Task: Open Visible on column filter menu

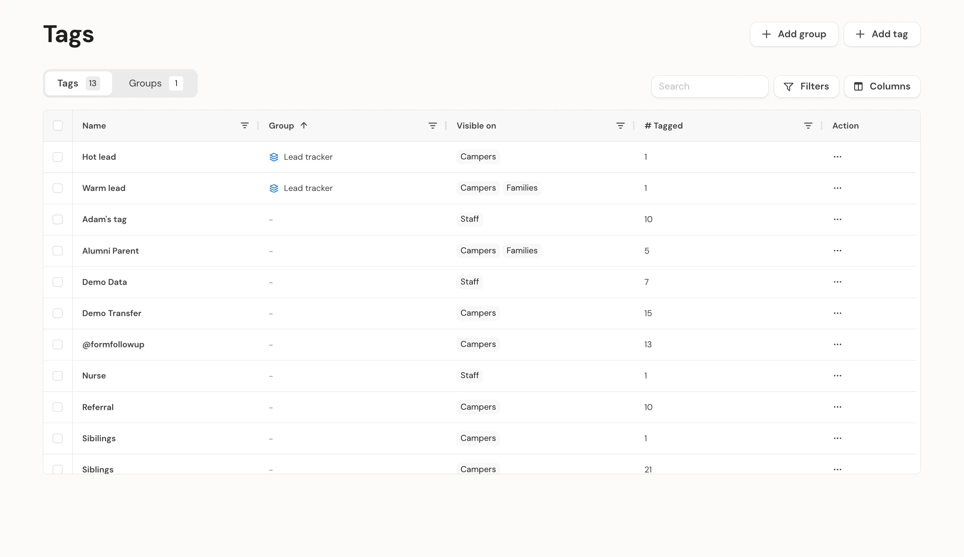Action: coord(620,126)
